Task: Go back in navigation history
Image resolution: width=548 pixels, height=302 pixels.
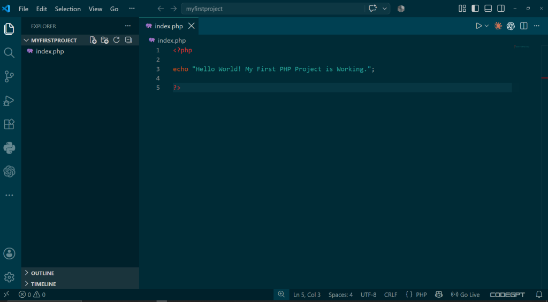Action: pyautogui.click(x=161, y=9)
